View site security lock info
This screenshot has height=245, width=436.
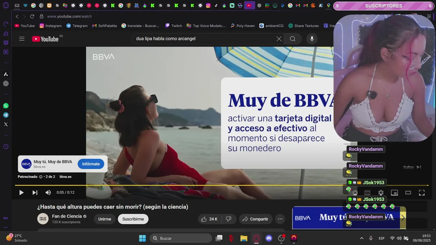[x=42, y=16]
